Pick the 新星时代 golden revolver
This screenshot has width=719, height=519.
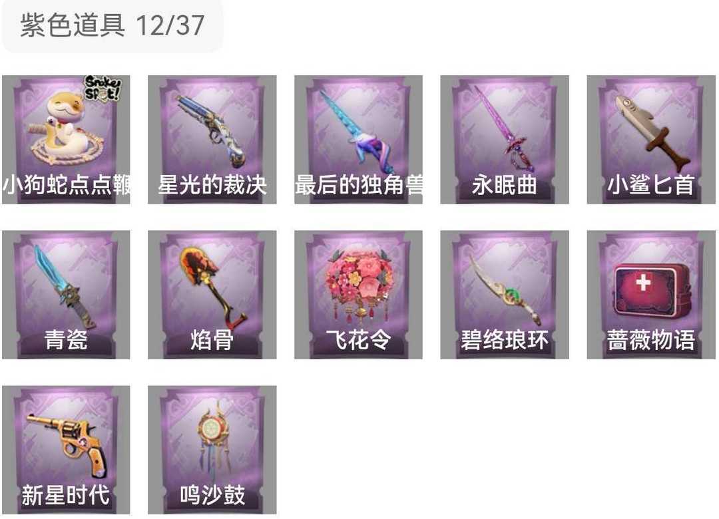pos(66,450)
